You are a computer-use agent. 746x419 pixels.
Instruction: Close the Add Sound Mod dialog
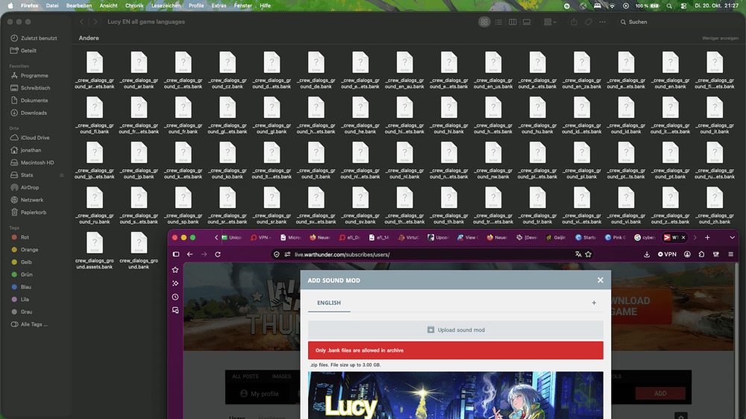600,280
